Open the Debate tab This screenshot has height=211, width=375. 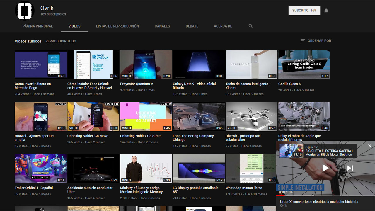pyautogui.click(x=192, y=26)
